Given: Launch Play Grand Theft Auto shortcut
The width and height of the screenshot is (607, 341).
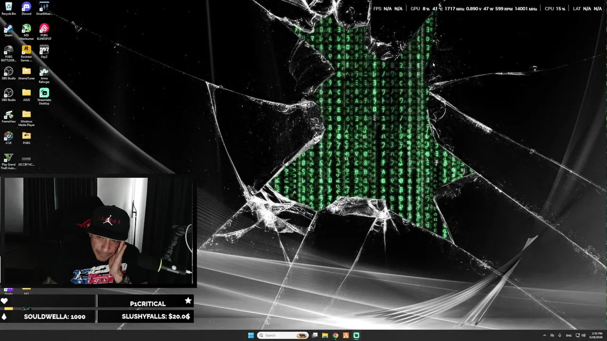Looking at the screenshot, I should [x=9, y=162].
